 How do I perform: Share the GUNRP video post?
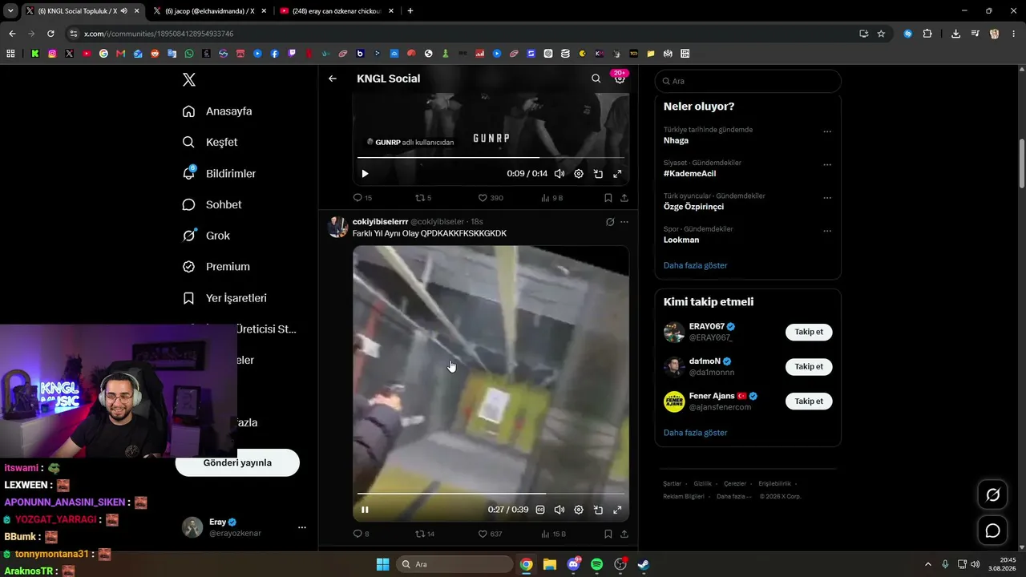[x=624, y=198]
